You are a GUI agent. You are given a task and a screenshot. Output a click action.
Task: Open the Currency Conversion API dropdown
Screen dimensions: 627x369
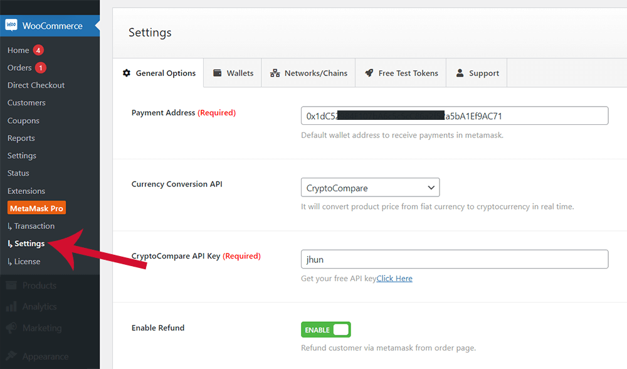[371, 187]
